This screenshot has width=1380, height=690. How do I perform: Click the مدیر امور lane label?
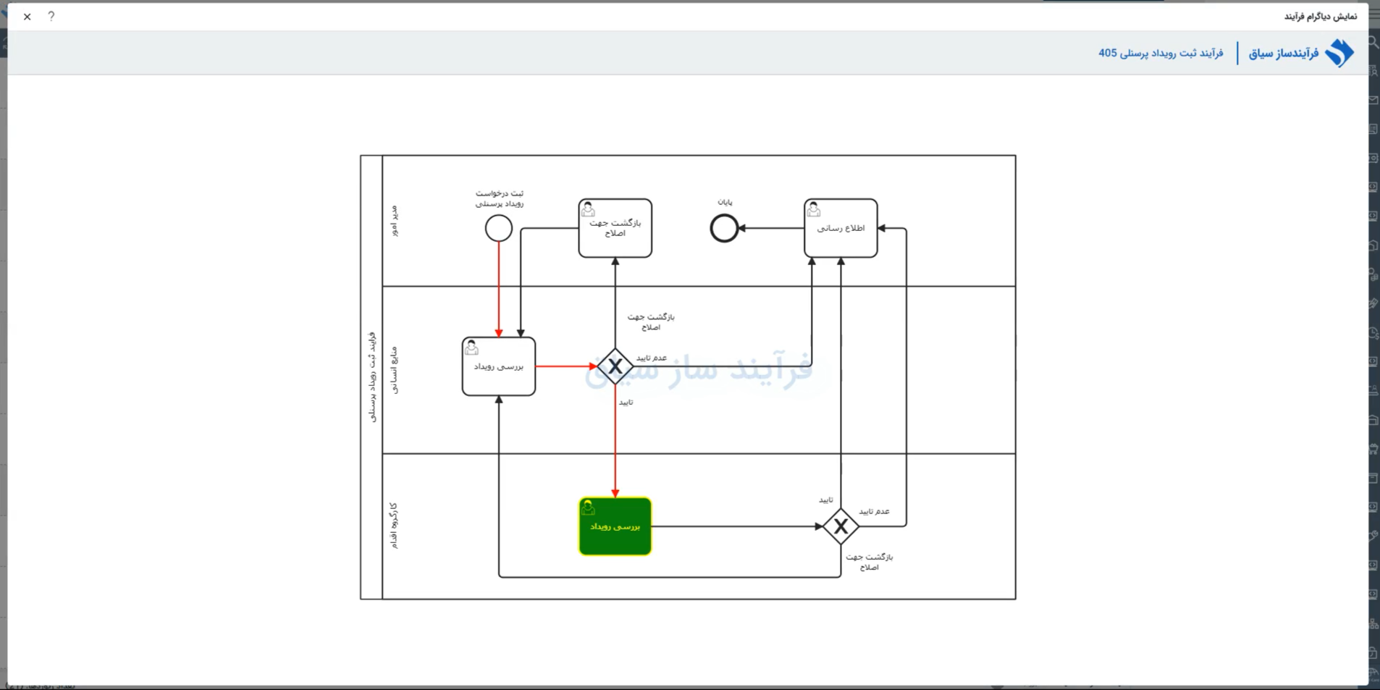[394, 221]
